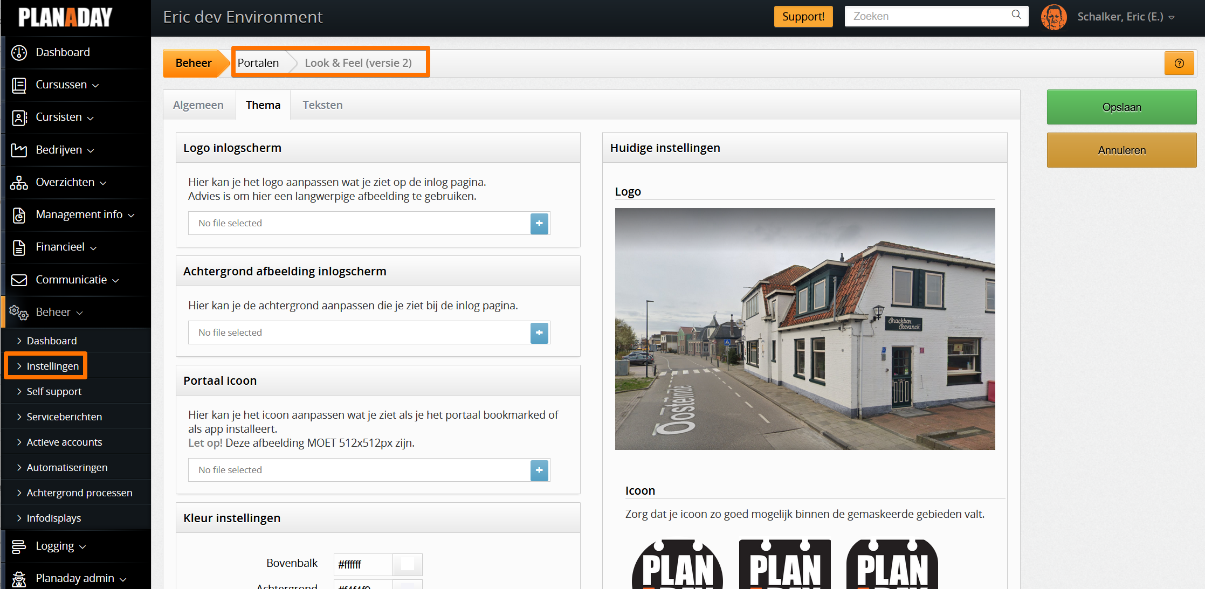
Task: Add file for Logo inlogscherm
Action: point(539,223)
